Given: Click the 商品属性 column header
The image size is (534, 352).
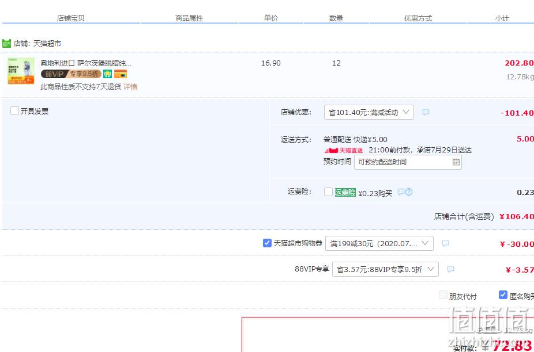Looking at the screenshot, I should [189, 18].
